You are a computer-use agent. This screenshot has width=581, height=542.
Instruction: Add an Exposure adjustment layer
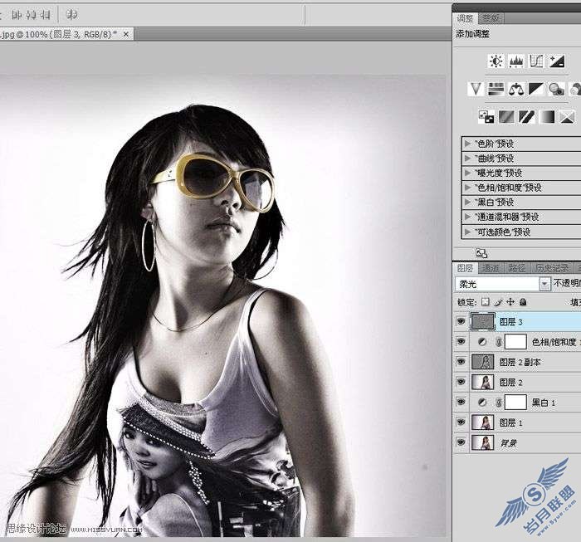click(x=557, y=61)
